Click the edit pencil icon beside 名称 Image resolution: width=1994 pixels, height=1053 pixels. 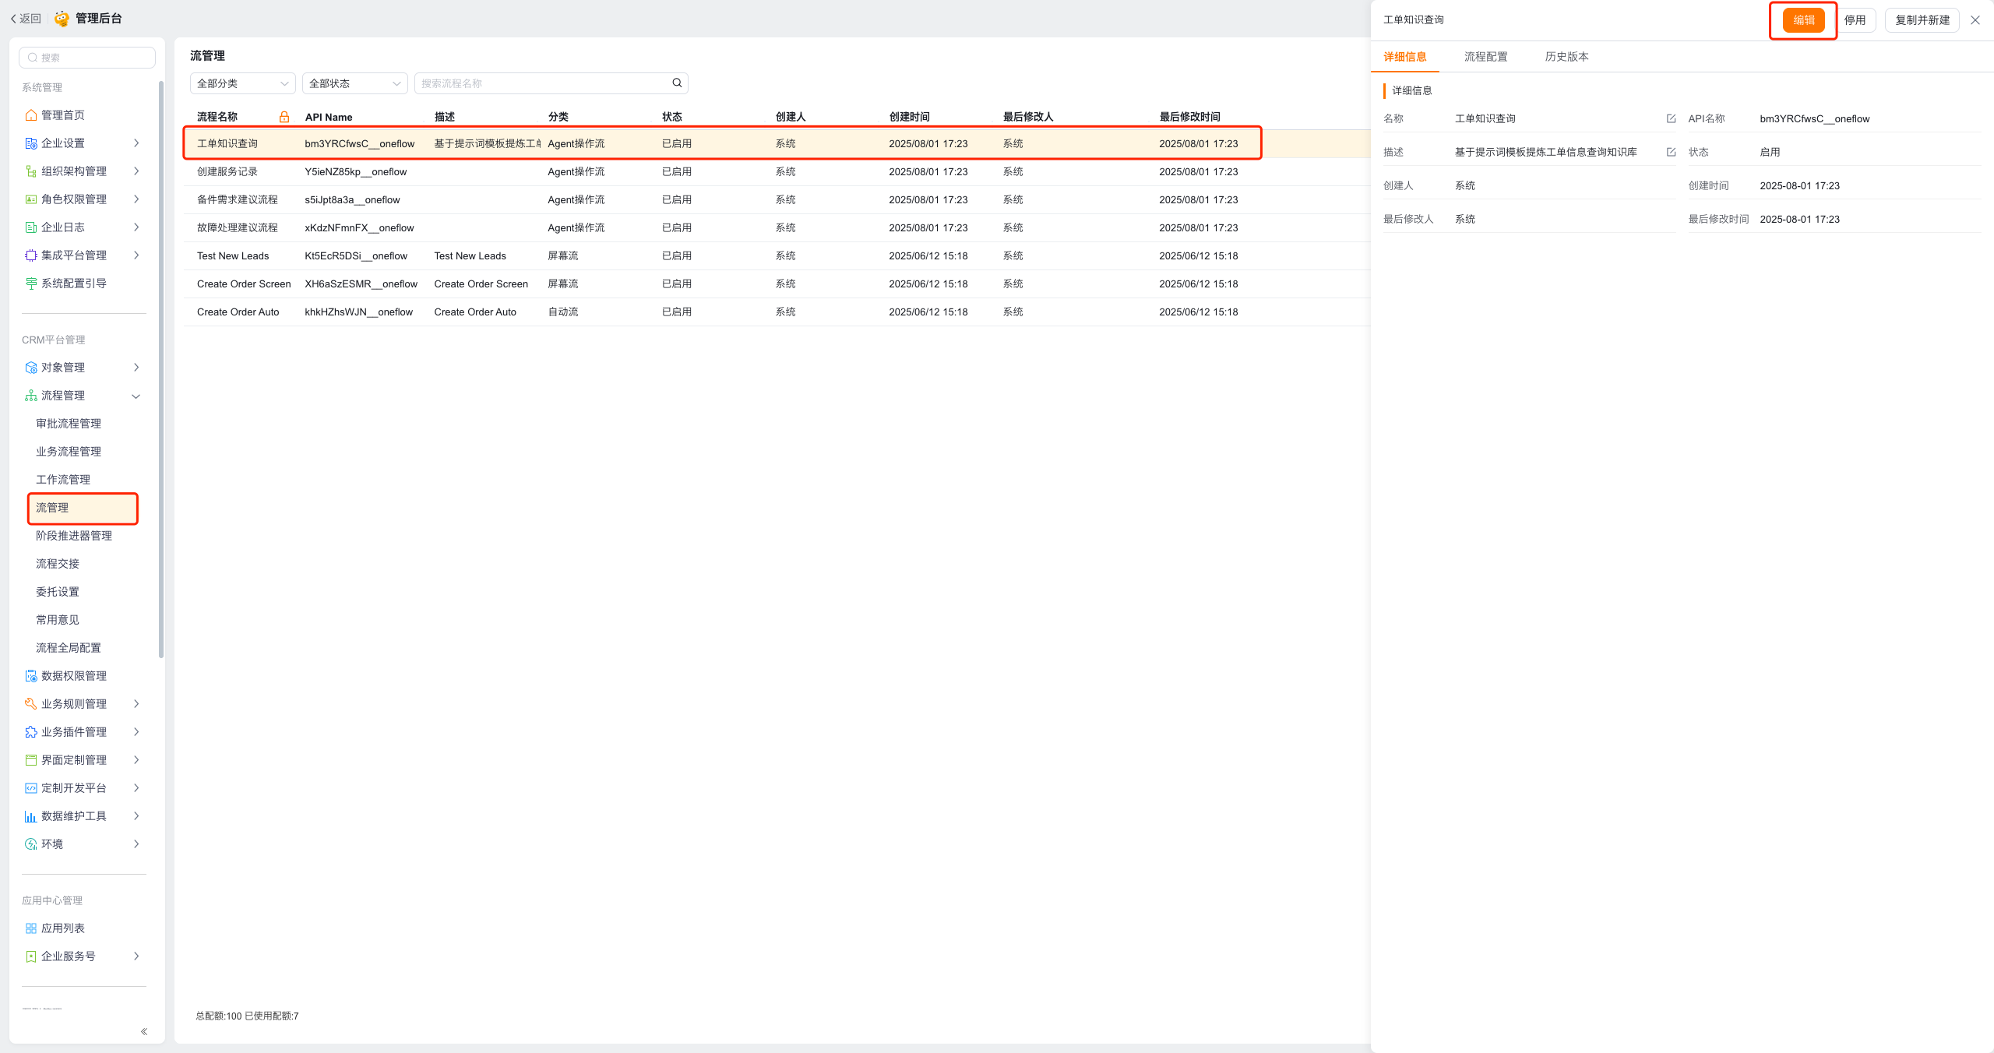tap(1671, 118)
